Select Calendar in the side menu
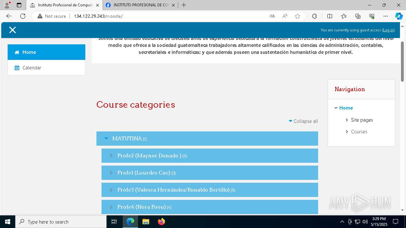The image size is (406, 228). (x=47, y=68)
